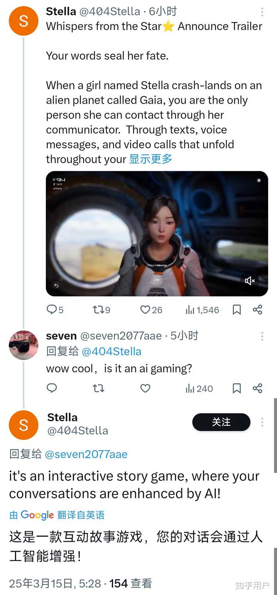Share Stella's trailer tweet
Viewport: 277px width, 595px height.
pos(257,309)
